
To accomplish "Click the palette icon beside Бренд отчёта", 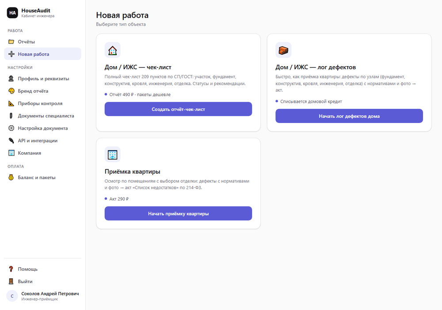I will [x=11, y=91].
